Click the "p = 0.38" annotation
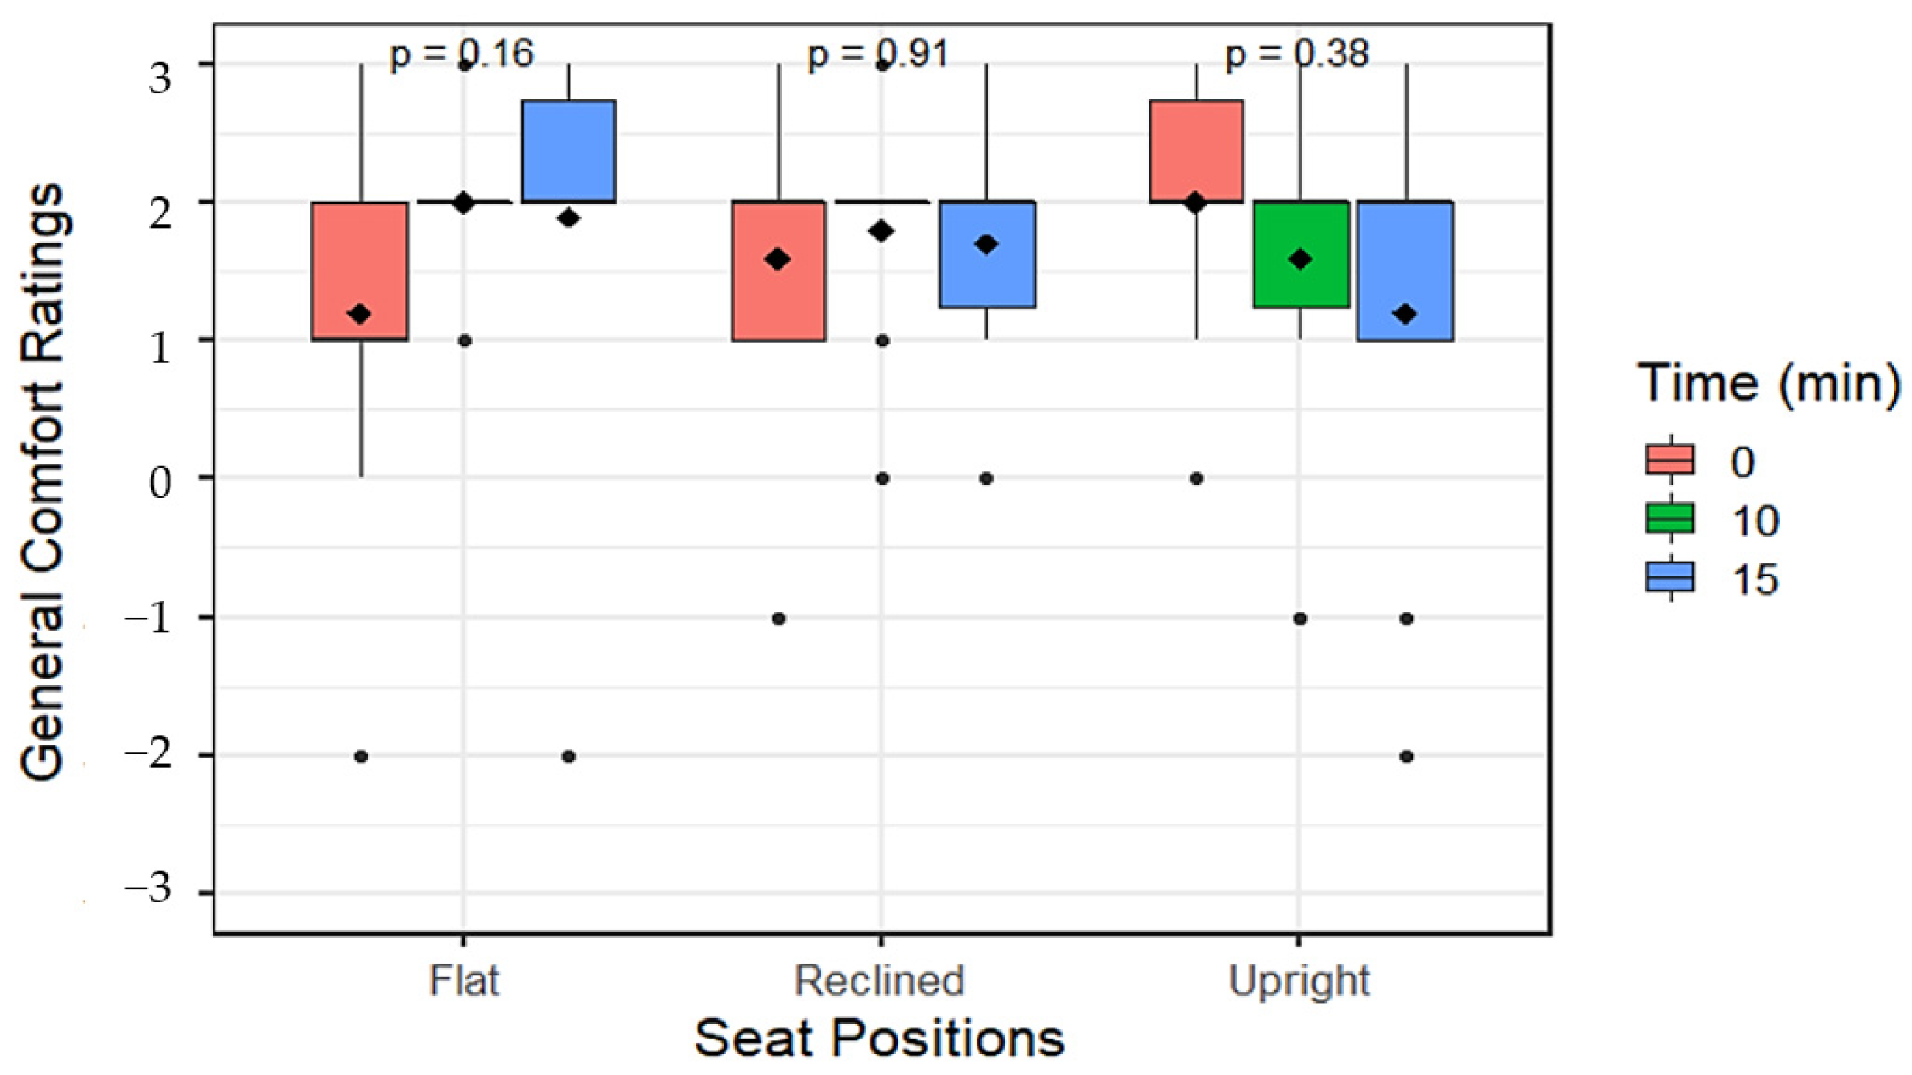Image resolution: width=1912 pixels, height=1075 pixels. click(x=1296, y=54)
